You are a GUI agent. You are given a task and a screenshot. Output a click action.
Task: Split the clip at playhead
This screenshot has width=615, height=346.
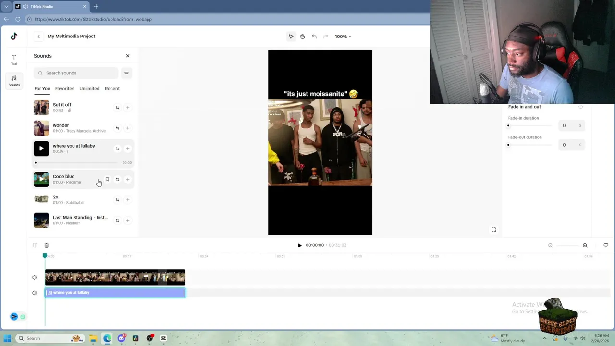click(35, 246)
